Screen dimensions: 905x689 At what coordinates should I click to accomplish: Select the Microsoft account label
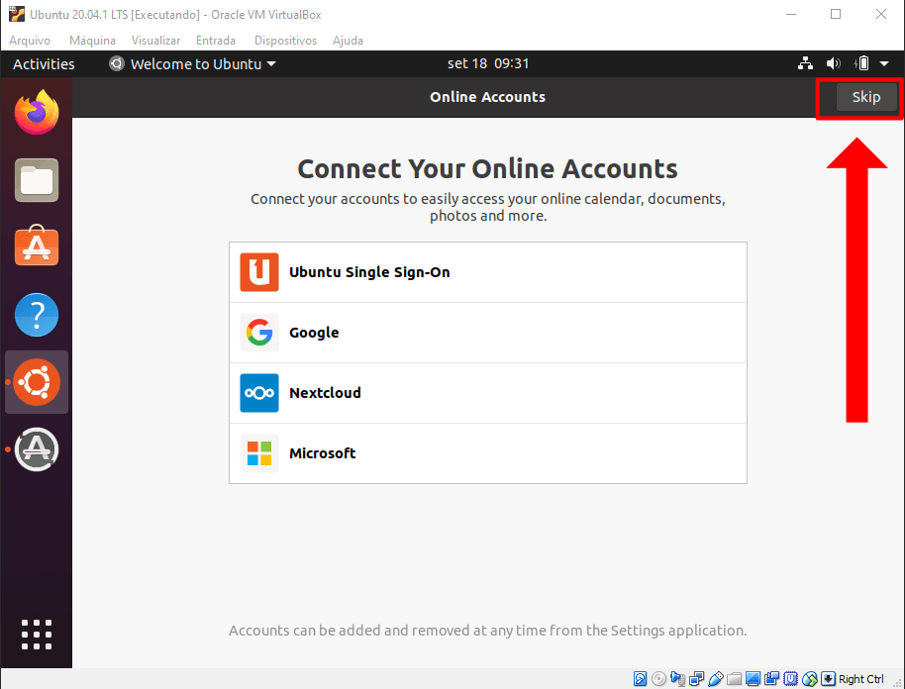tap(323, 453)
